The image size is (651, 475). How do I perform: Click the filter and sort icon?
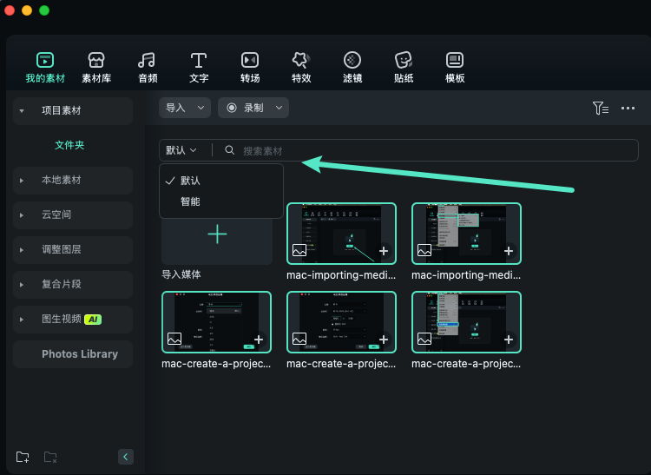tap(600, 108)
